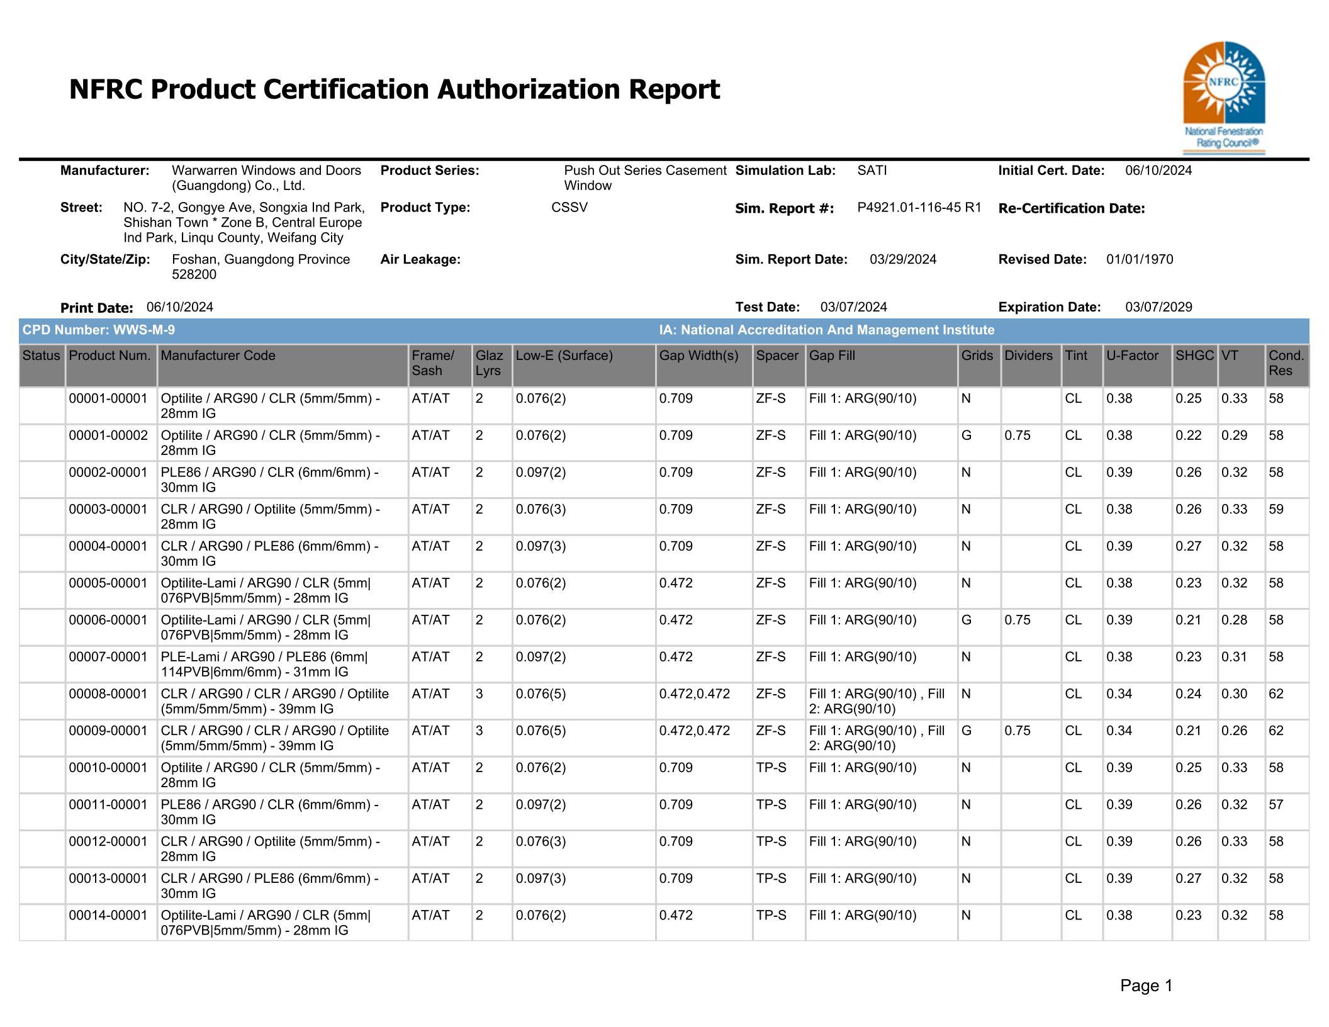The width and height of the screenshot is (1329, 1027).
Task: Select product number 00013-00001
Action: click(x=108, y=878)
